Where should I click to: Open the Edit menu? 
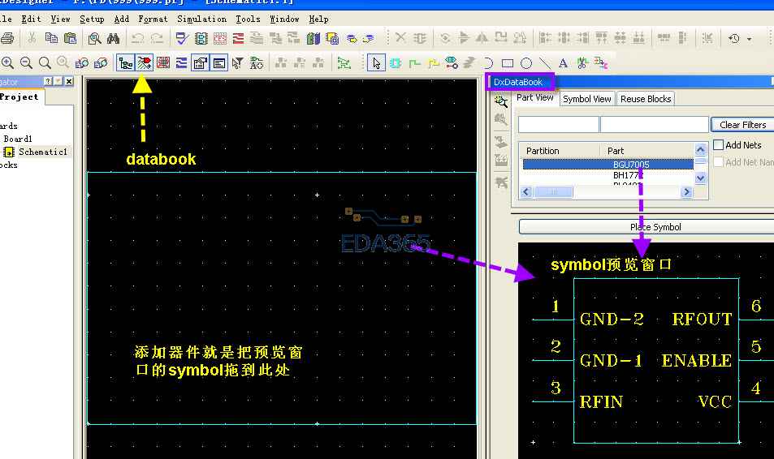click(31, 19)
